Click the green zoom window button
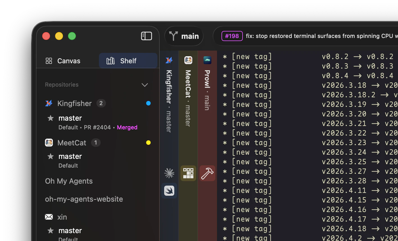398x241 pixels. [72, 36]
